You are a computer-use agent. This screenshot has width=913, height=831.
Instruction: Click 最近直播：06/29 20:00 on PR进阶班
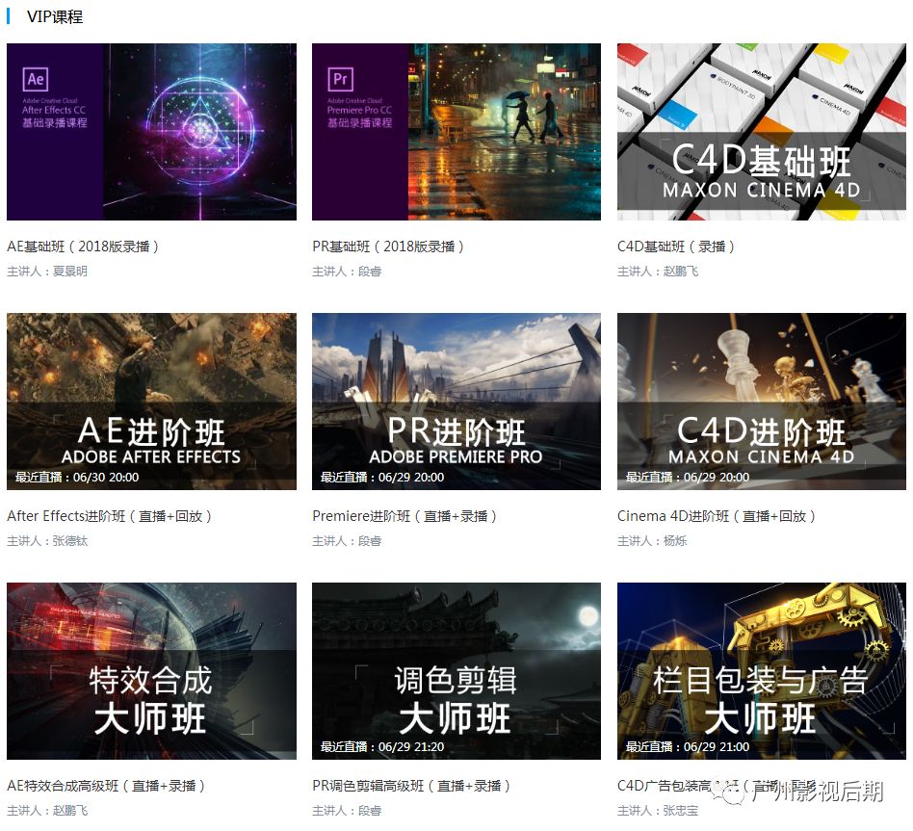point(382,477)
